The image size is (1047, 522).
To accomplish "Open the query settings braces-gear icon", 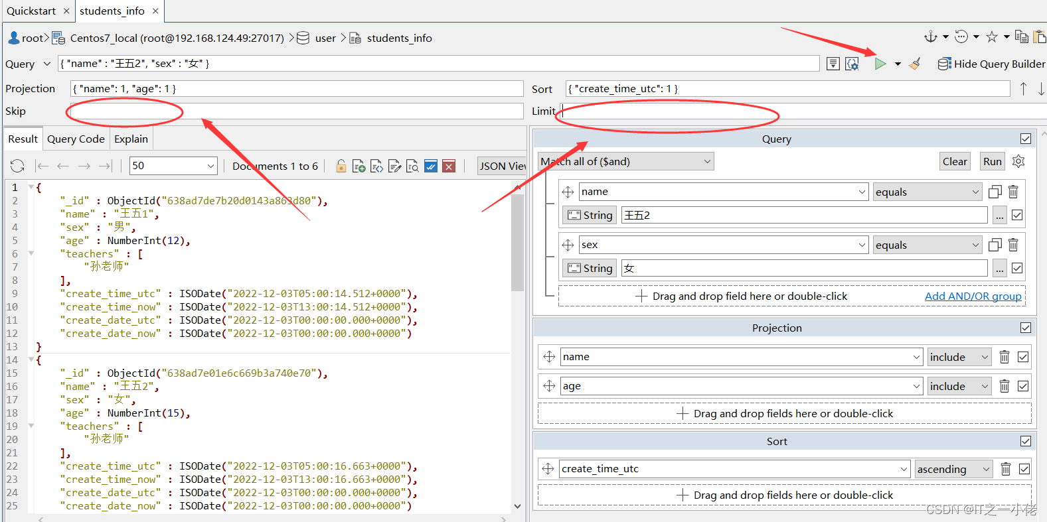I will (852, 64).
